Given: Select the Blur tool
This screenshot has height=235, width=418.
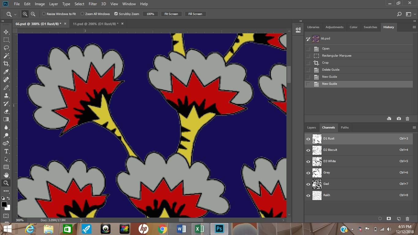Looking at the screenshot, I should (x=6, y=127).
